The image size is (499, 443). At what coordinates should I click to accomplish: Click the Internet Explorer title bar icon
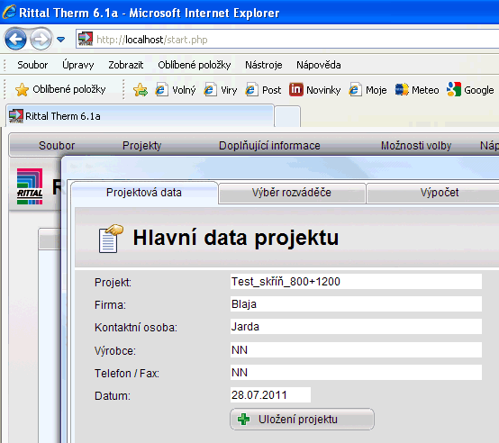tap(9, 12)
